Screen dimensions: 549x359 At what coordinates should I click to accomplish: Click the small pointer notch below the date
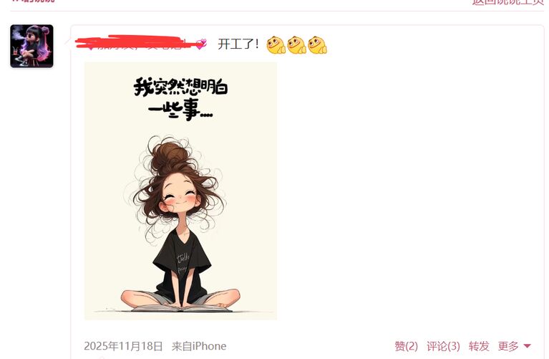(102, 358)
